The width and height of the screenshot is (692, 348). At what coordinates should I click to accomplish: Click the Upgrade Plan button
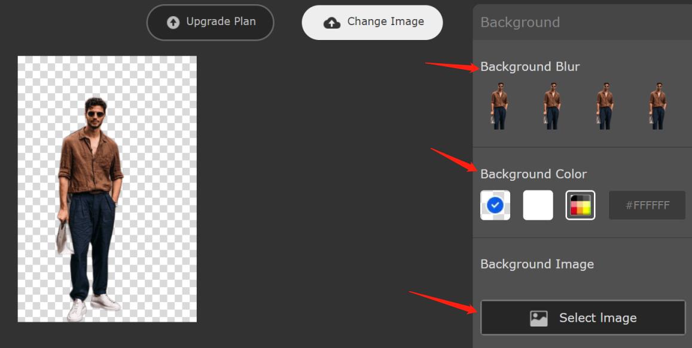(210, 23)
